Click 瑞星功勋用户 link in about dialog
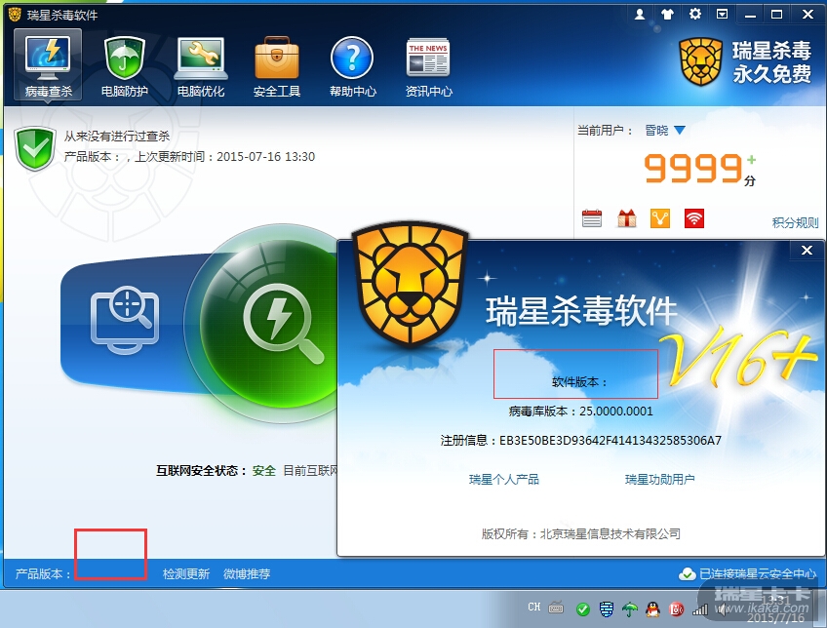 659,480
